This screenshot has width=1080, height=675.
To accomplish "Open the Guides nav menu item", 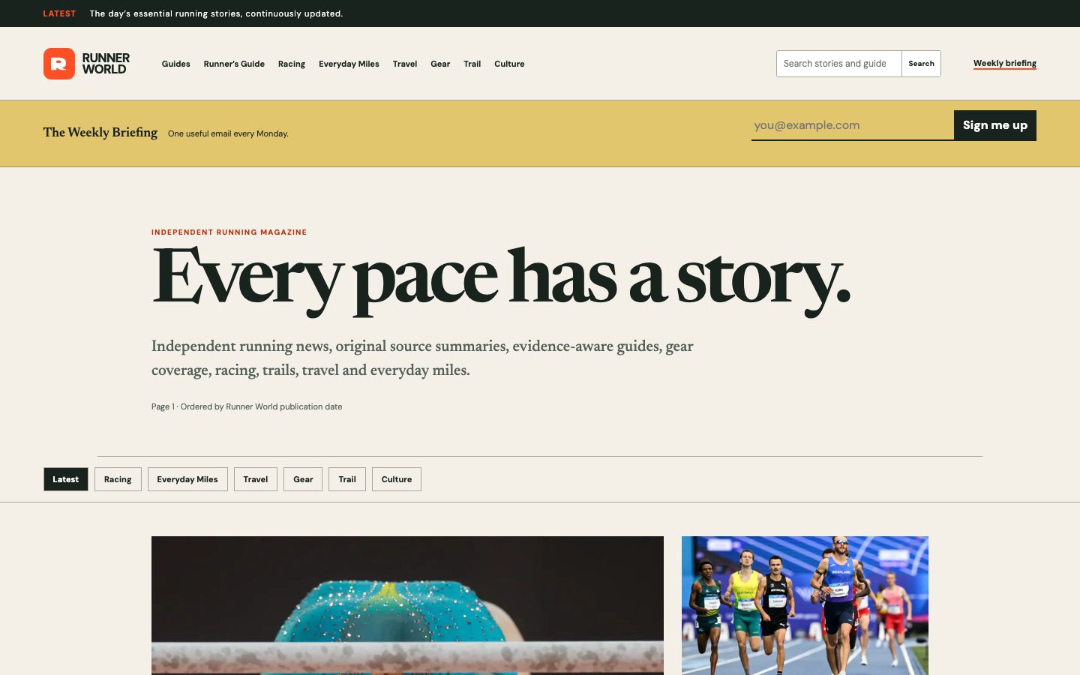I will click(175, 64).
